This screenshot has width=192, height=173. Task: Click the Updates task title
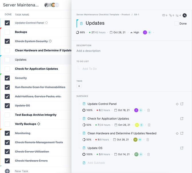[x=95, y=23]
